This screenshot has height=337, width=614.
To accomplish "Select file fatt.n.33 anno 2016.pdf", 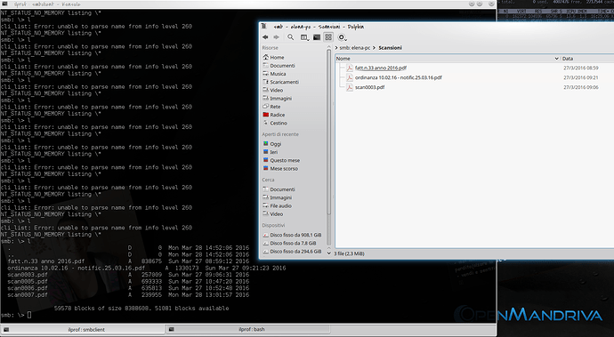I will coord(381,68).
